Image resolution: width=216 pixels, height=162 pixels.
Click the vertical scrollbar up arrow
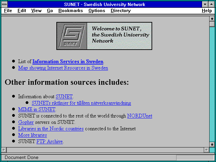click(x=212, y=19)
